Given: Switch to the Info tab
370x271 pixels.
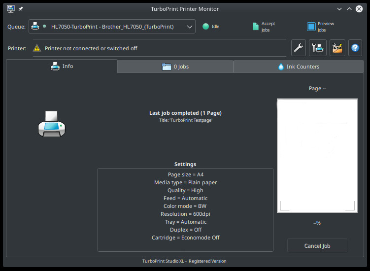Looking at the screenshot, I should (62, 67).
